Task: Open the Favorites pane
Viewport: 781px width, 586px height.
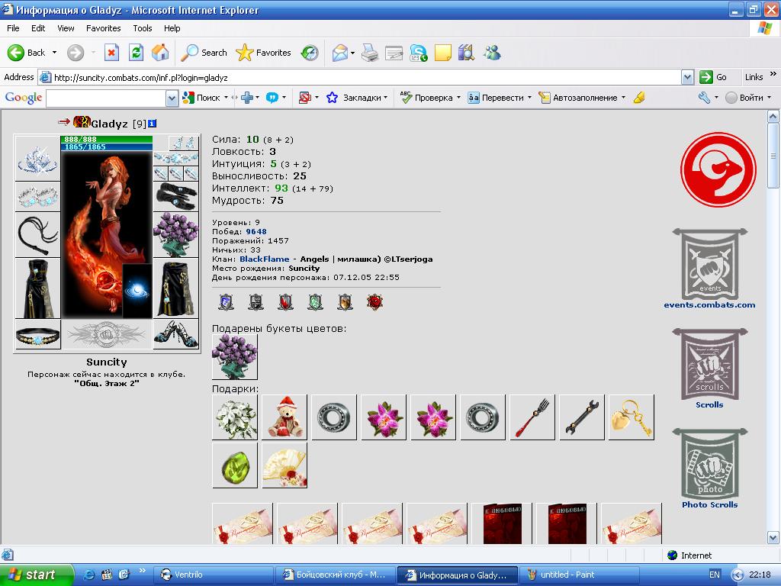Action: coord(263,53)
